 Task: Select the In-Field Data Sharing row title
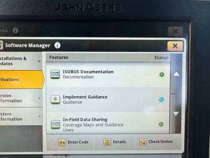85,119
